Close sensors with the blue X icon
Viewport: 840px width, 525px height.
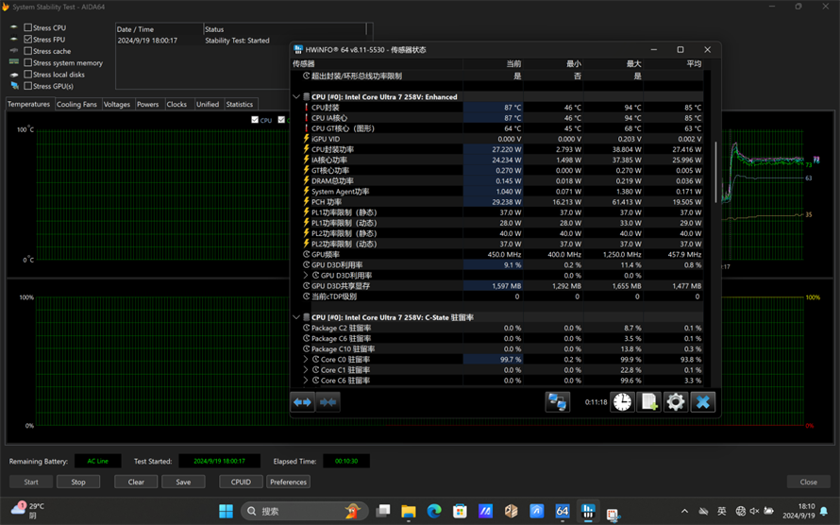point(702,402)
